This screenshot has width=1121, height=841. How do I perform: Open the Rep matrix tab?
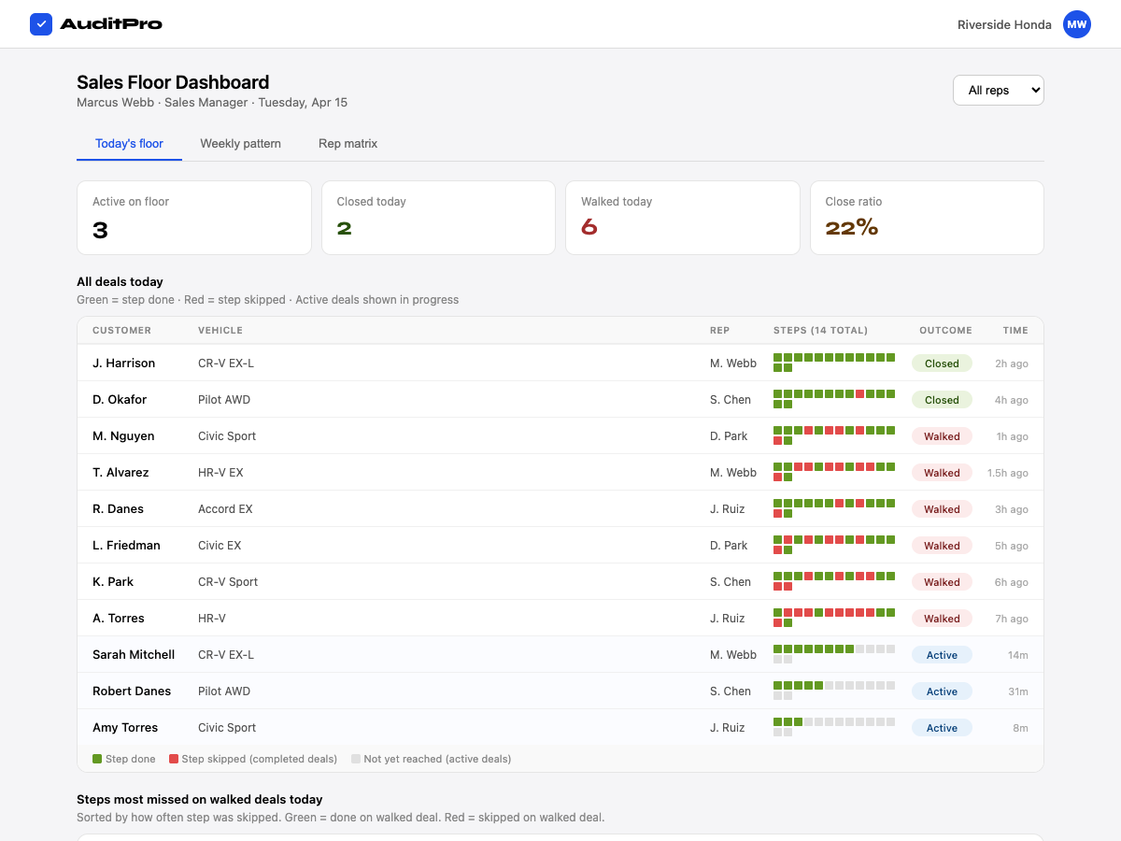point(348,144)
